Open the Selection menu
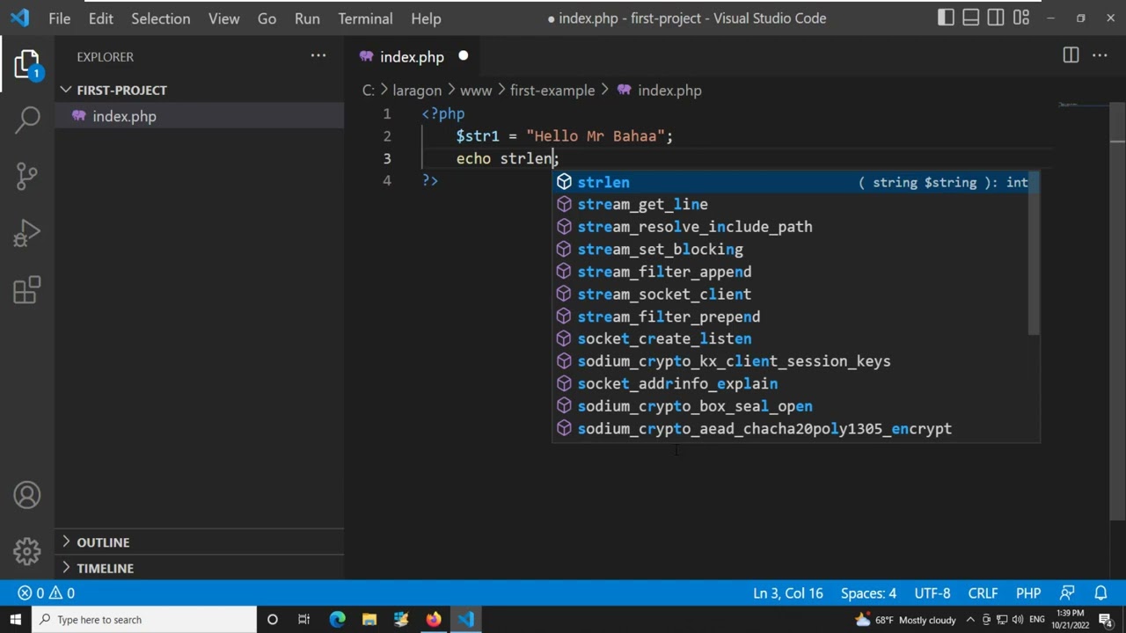 (x=161, y=18)
